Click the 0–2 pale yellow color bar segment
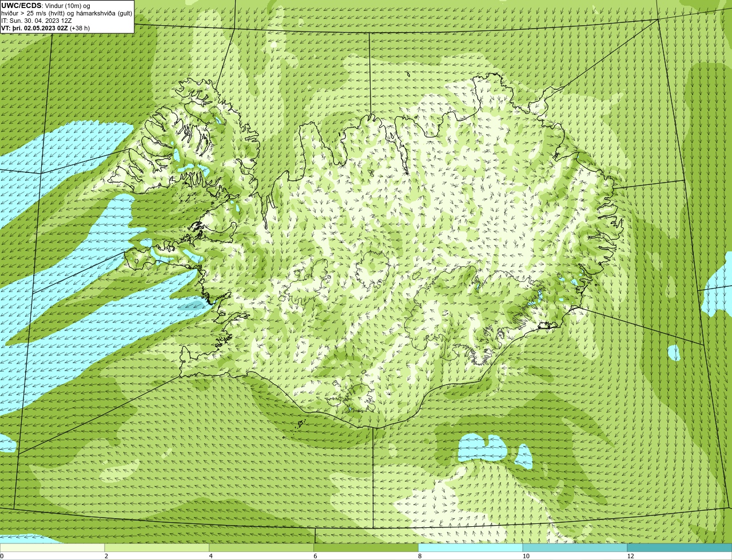The image size is (732, 560). click(53, 547)
